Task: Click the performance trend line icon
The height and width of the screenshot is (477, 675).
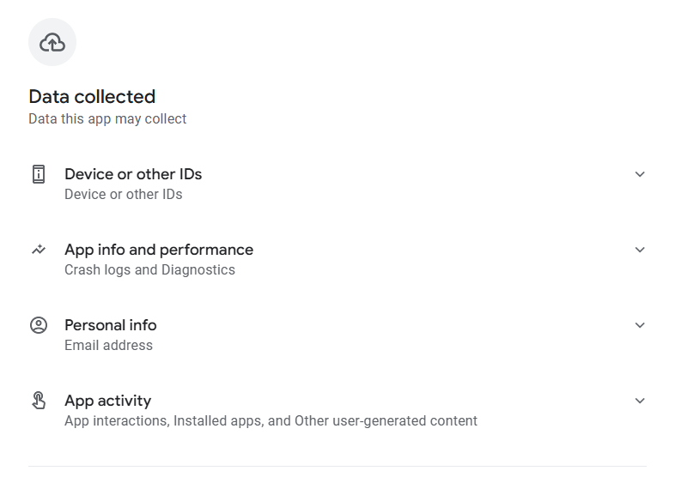Action: pos(38,250)
